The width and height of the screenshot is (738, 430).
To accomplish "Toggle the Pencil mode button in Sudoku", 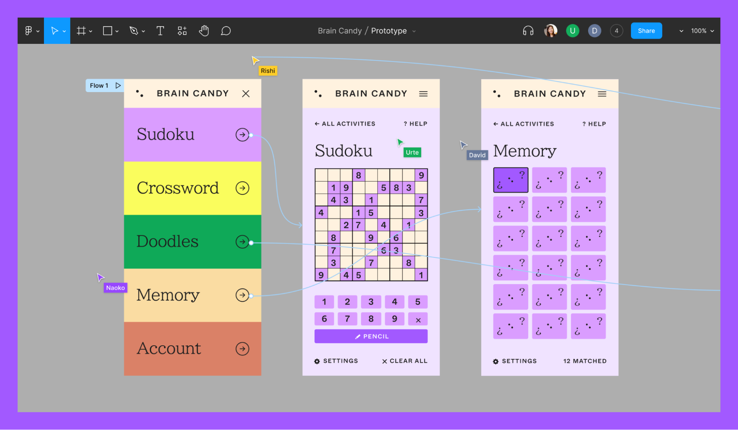I will pos(371,336).
